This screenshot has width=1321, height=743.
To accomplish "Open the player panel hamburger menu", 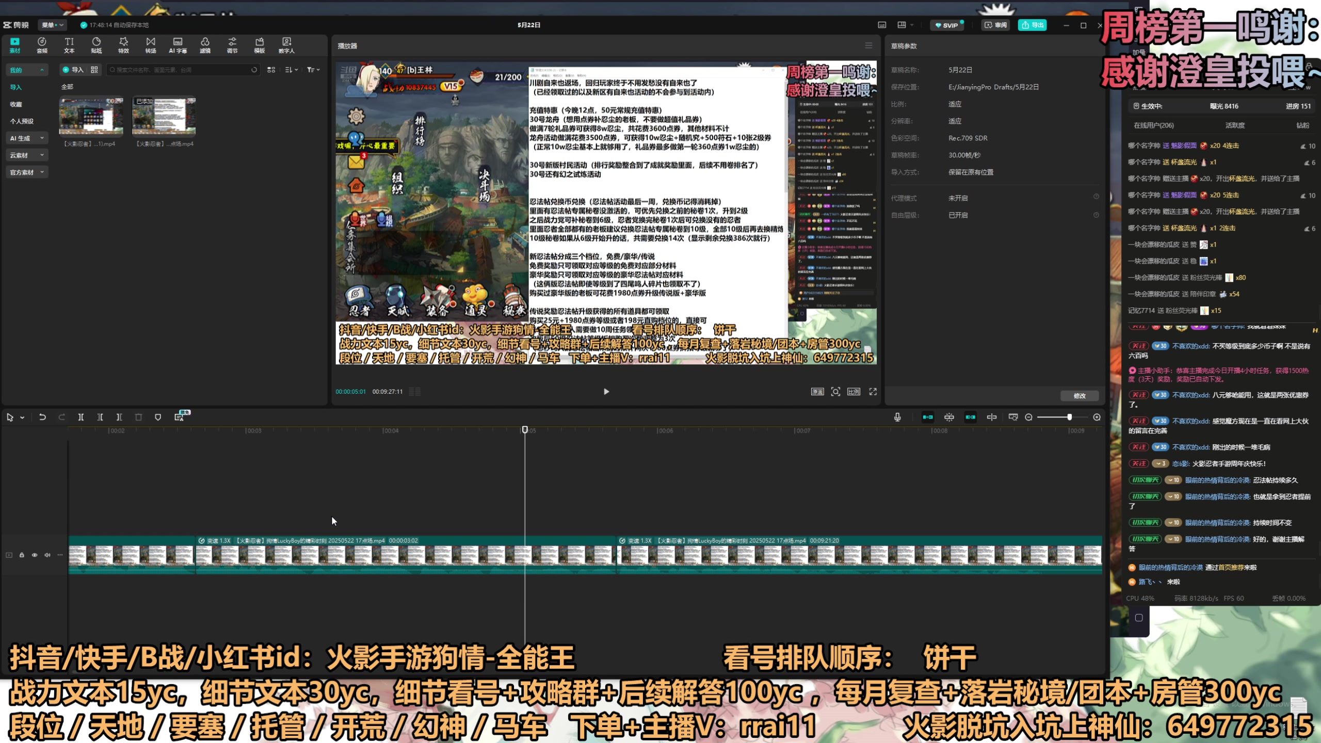I will (869, 45).
